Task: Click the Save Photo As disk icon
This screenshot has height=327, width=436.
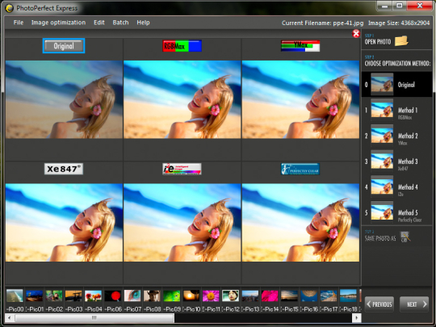Action: [x=405, y=237]
